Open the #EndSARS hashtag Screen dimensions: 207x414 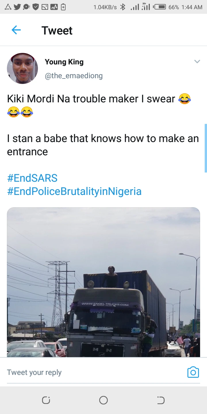[32, 178]
